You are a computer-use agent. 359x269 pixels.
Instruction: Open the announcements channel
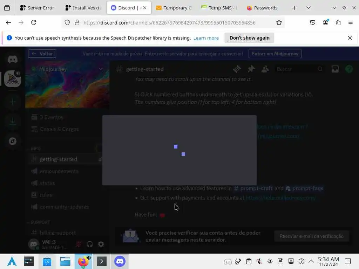(66, 171)
